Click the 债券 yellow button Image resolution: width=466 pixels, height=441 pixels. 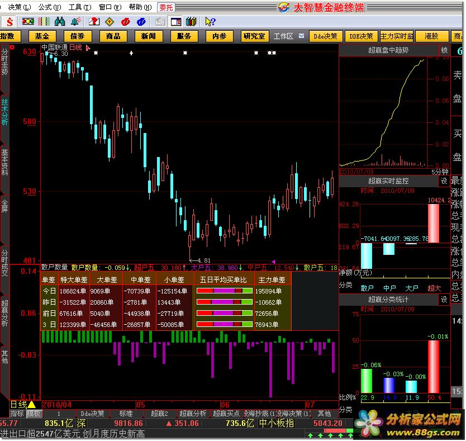[x=78, y=36]
